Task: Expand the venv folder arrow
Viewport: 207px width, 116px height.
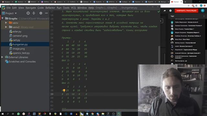Action: (x=6, y=23)
